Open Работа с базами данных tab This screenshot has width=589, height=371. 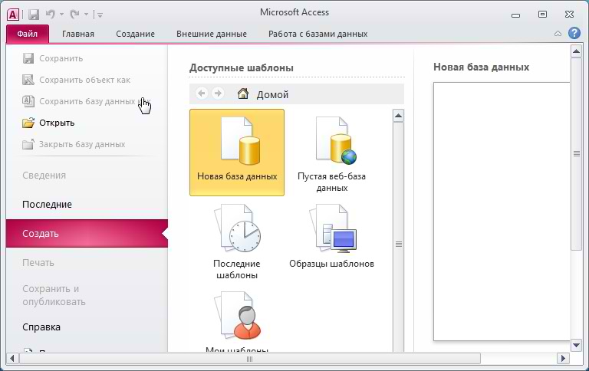point(318,34)
